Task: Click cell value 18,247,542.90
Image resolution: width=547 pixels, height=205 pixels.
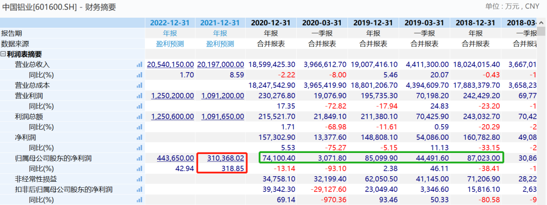Action: click(x=272, y=85)
